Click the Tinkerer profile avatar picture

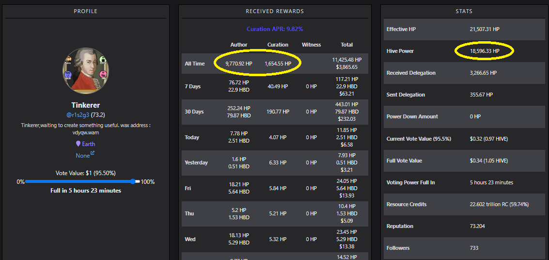[x=86, y=70]
